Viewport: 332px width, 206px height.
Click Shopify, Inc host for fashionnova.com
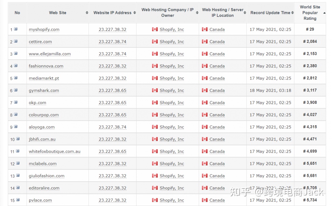point(172,66)
